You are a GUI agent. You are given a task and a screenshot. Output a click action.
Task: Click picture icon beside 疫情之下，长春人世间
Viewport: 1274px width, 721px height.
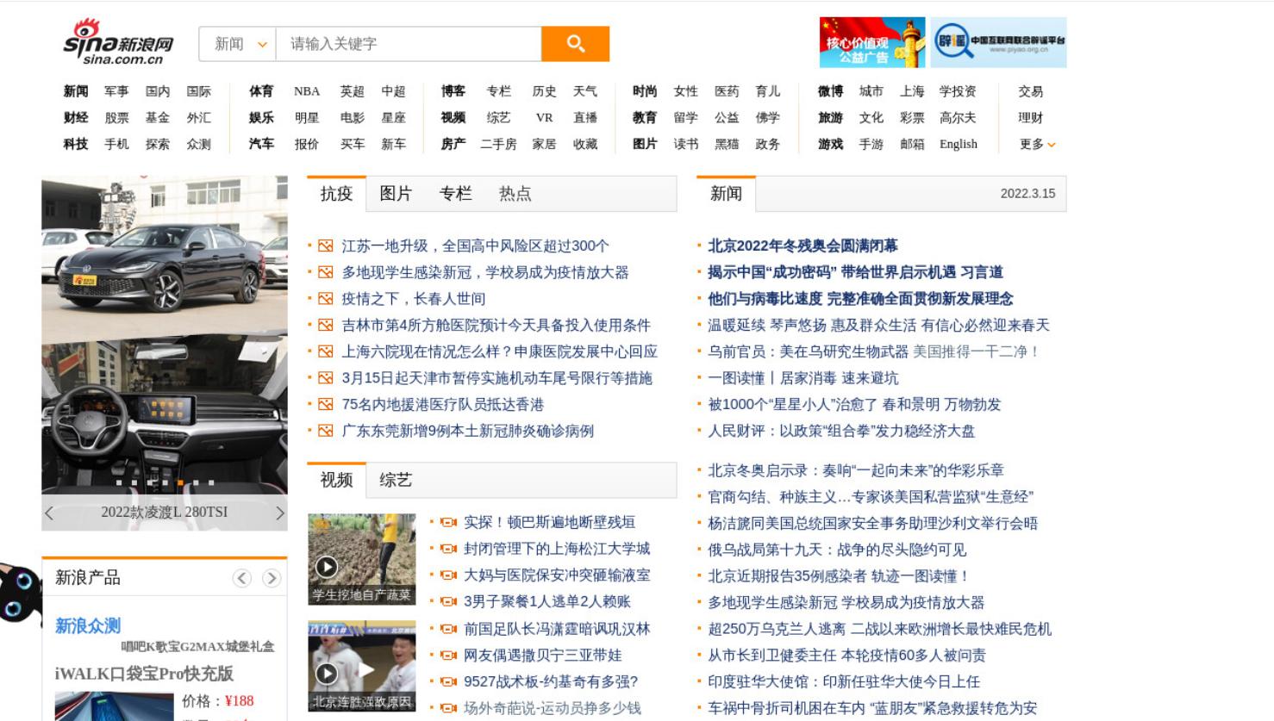pyautogui.click(x=325, y=299)
